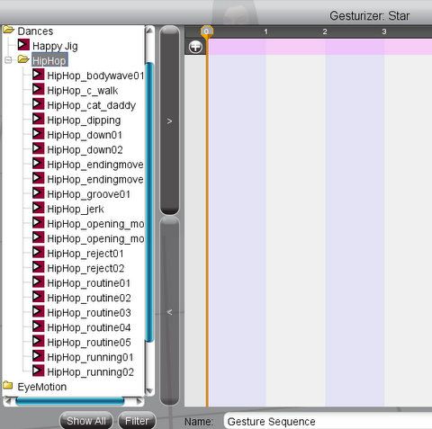Collapse the HipHop folder tree node

click(x=8, y=60)
